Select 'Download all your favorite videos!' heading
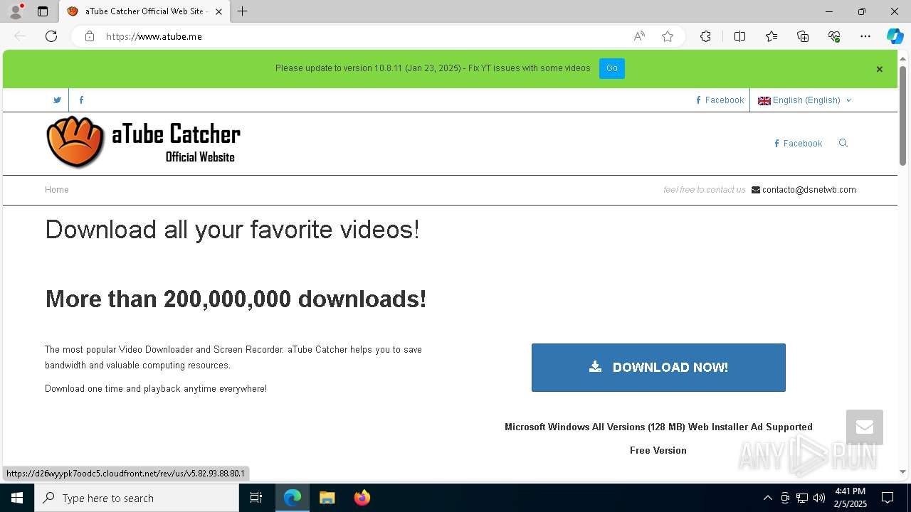The height and width of the screenshot is (512, 911). [x=232, y=230]
